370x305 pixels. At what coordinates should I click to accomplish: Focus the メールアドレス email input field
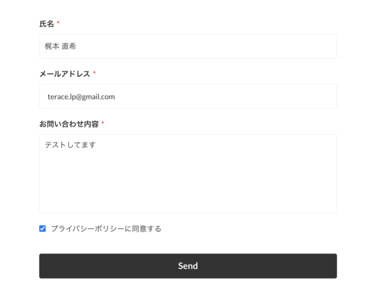click(188, 96)
